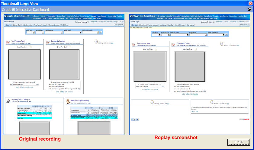Click Operating Cycle & Cash Cycle icon
The image size is (254, 150).
point(8,101)
